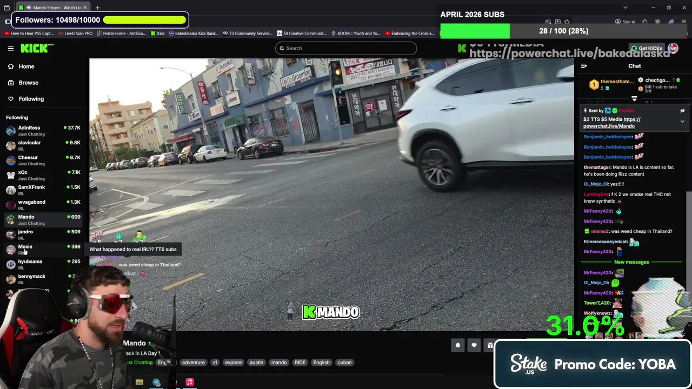Click themattagar username in chat

pyautogui.click(x=597, y=167)
